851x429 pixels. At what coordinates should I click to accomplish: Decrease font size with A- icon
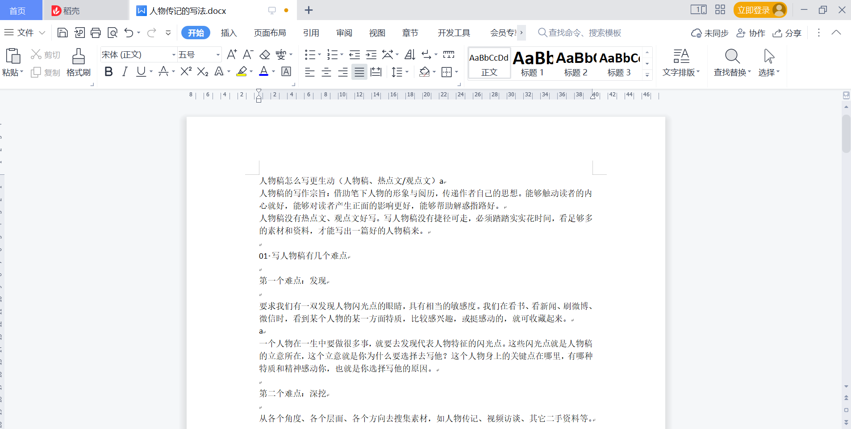pos(248,54)
